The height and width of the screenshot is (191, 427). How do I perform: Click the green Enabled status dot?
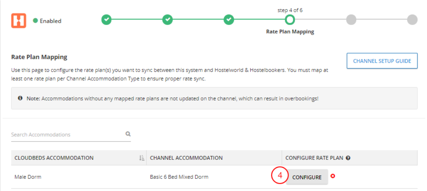(35, 21)
